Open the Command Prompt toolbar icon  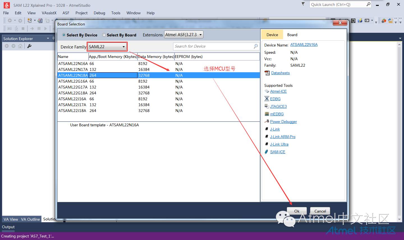(x=367, y=20)
